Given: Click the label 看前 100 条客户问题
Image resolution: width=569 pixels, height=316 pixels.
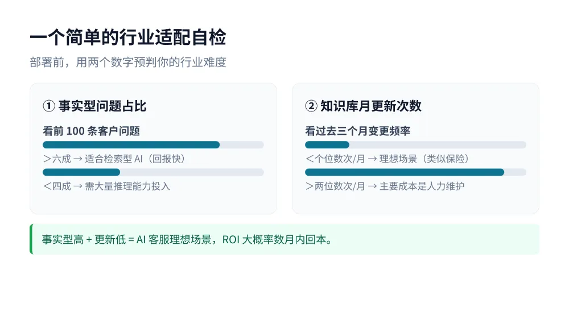Looking at the screenshot, I should pyautogui.click(x=92, y=131).
